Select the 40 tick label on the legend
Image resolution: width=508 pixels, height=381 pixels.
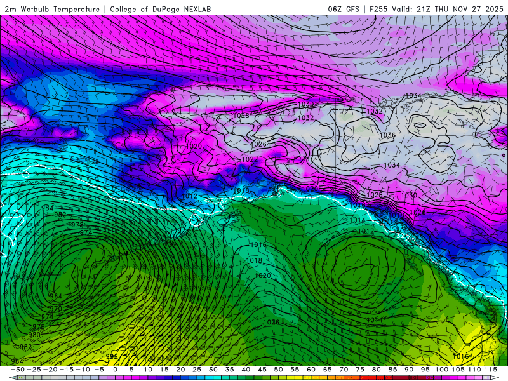[246, 370]
